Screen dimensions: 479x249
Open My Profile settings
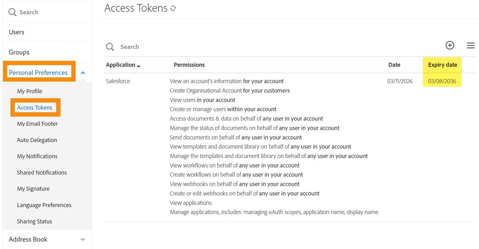pyautogui.click(x=30, y=91)
